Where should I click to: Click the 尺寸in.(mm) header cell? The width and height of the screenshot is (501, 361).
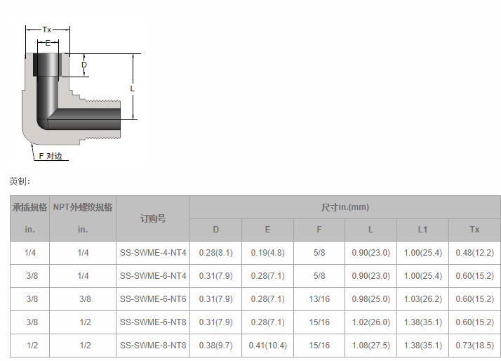[x=345, y=207]
